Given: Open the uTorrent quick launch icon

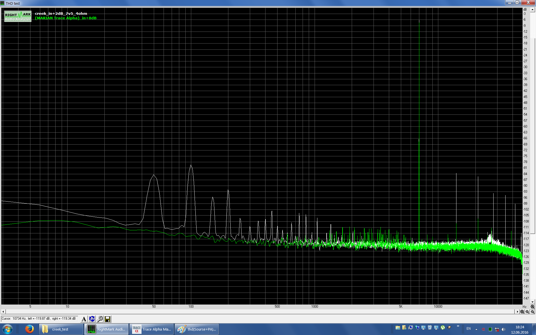Looking at the screenshot, I should point(443,328).
